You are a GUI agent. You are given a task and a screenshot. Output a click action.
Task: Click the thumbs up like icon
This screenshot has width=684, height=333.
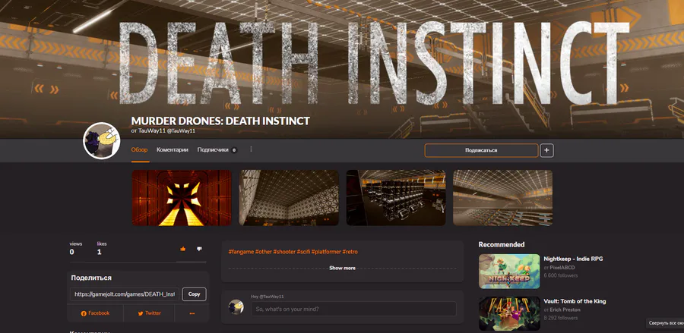pos(182,249)
